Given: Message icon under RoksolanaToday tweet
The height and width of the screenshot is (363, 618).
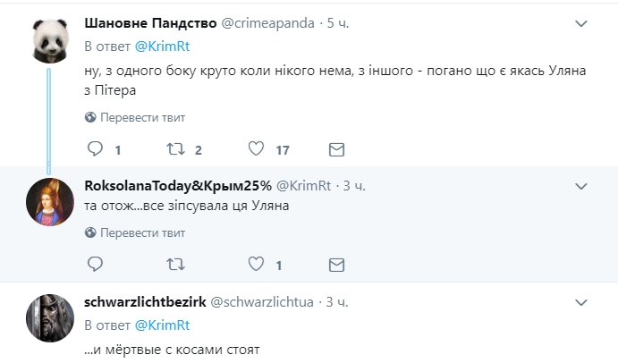Looking at the screenshot, I should (x=336, y=265).
